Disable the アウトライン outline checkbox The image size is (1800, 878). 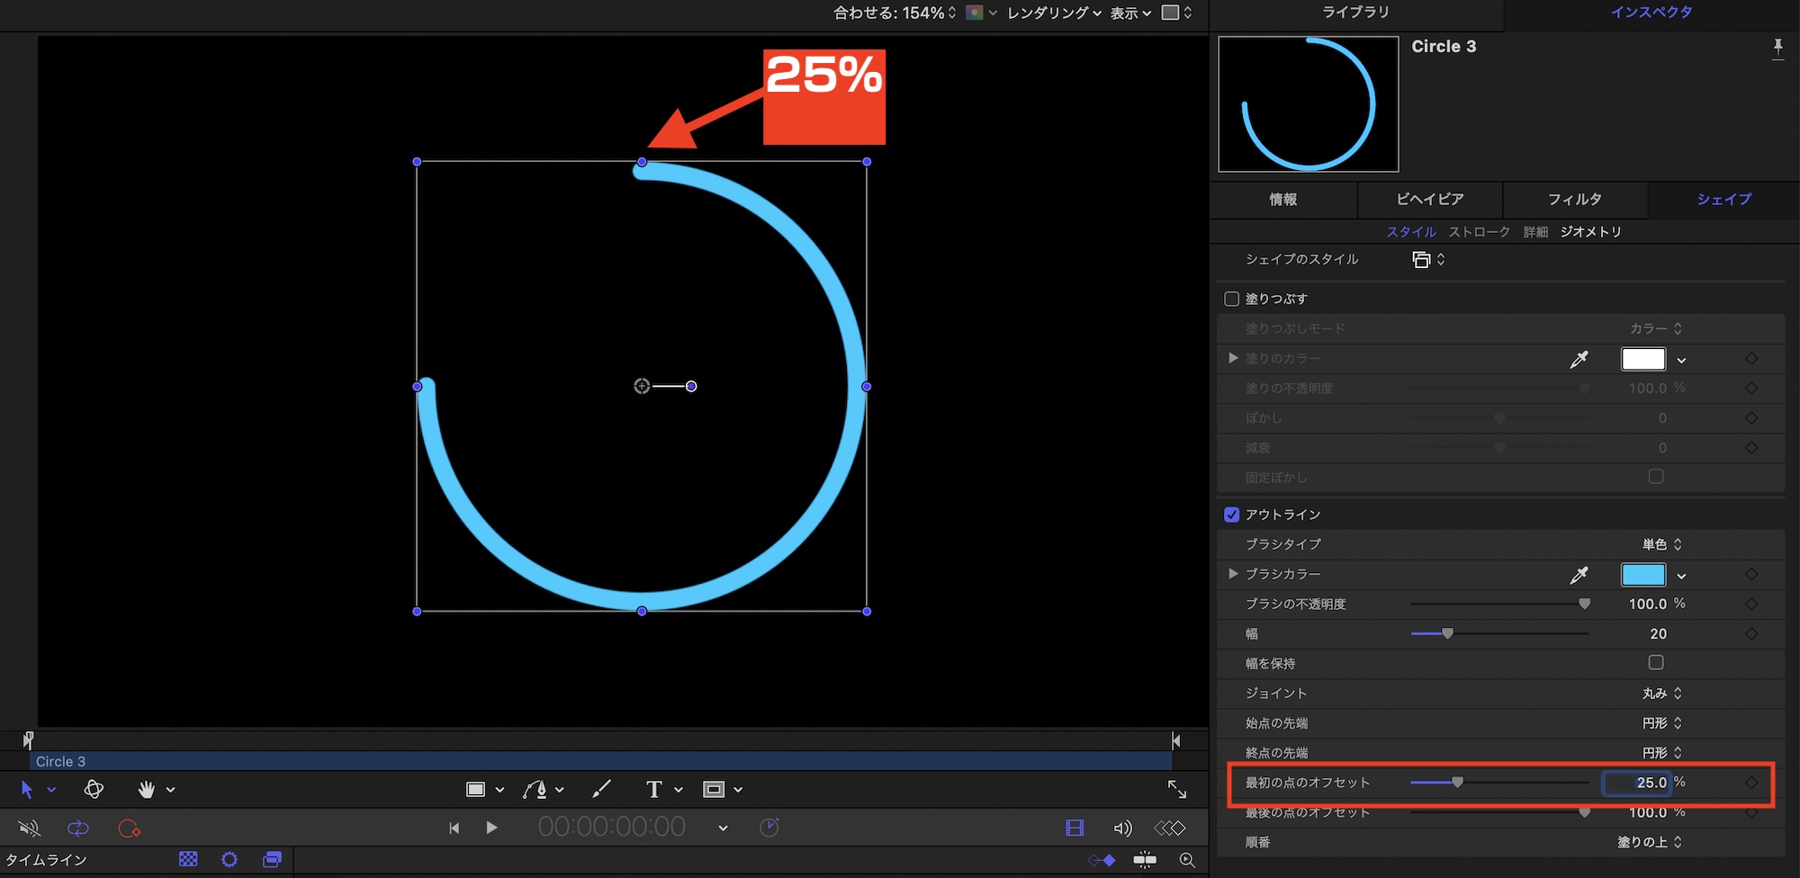click(1232, 515)
